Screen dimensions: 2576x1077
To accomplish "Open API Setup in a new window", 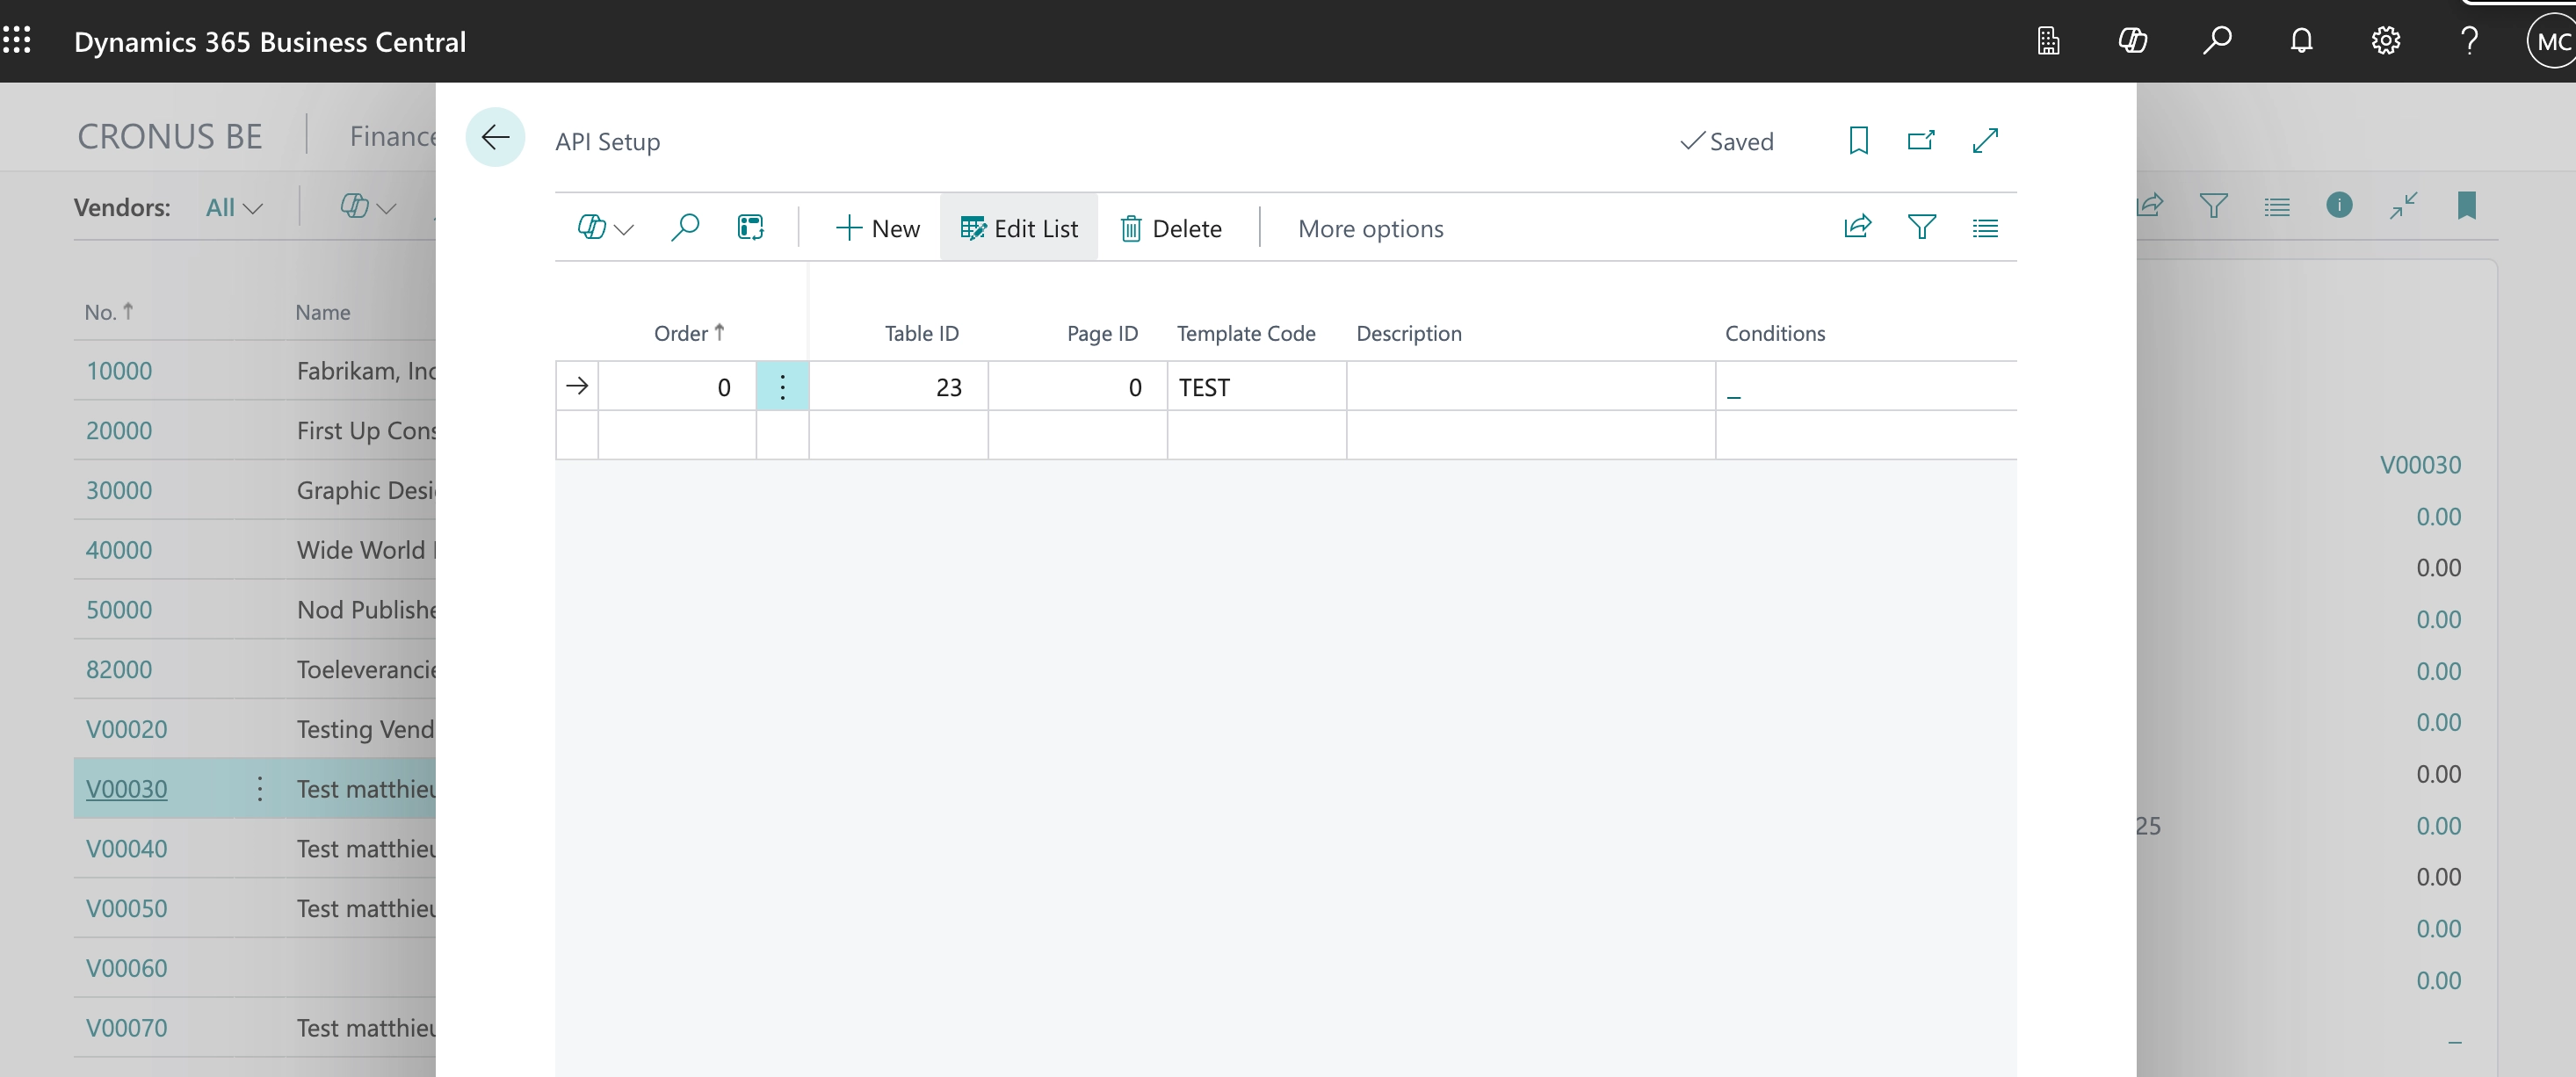I will pyautogui.click(x=1920, y=141).
